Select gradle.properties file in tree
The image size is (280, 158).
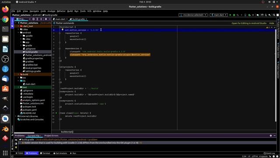tap(34, 58)
